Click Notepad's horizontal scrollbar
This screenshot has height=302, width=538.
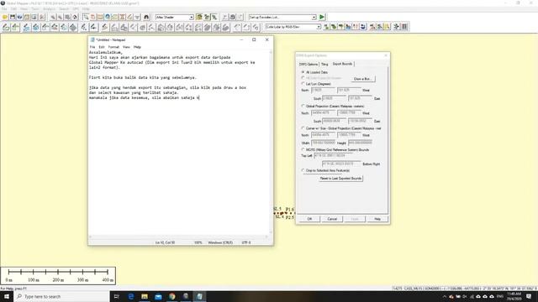[178, 237]
